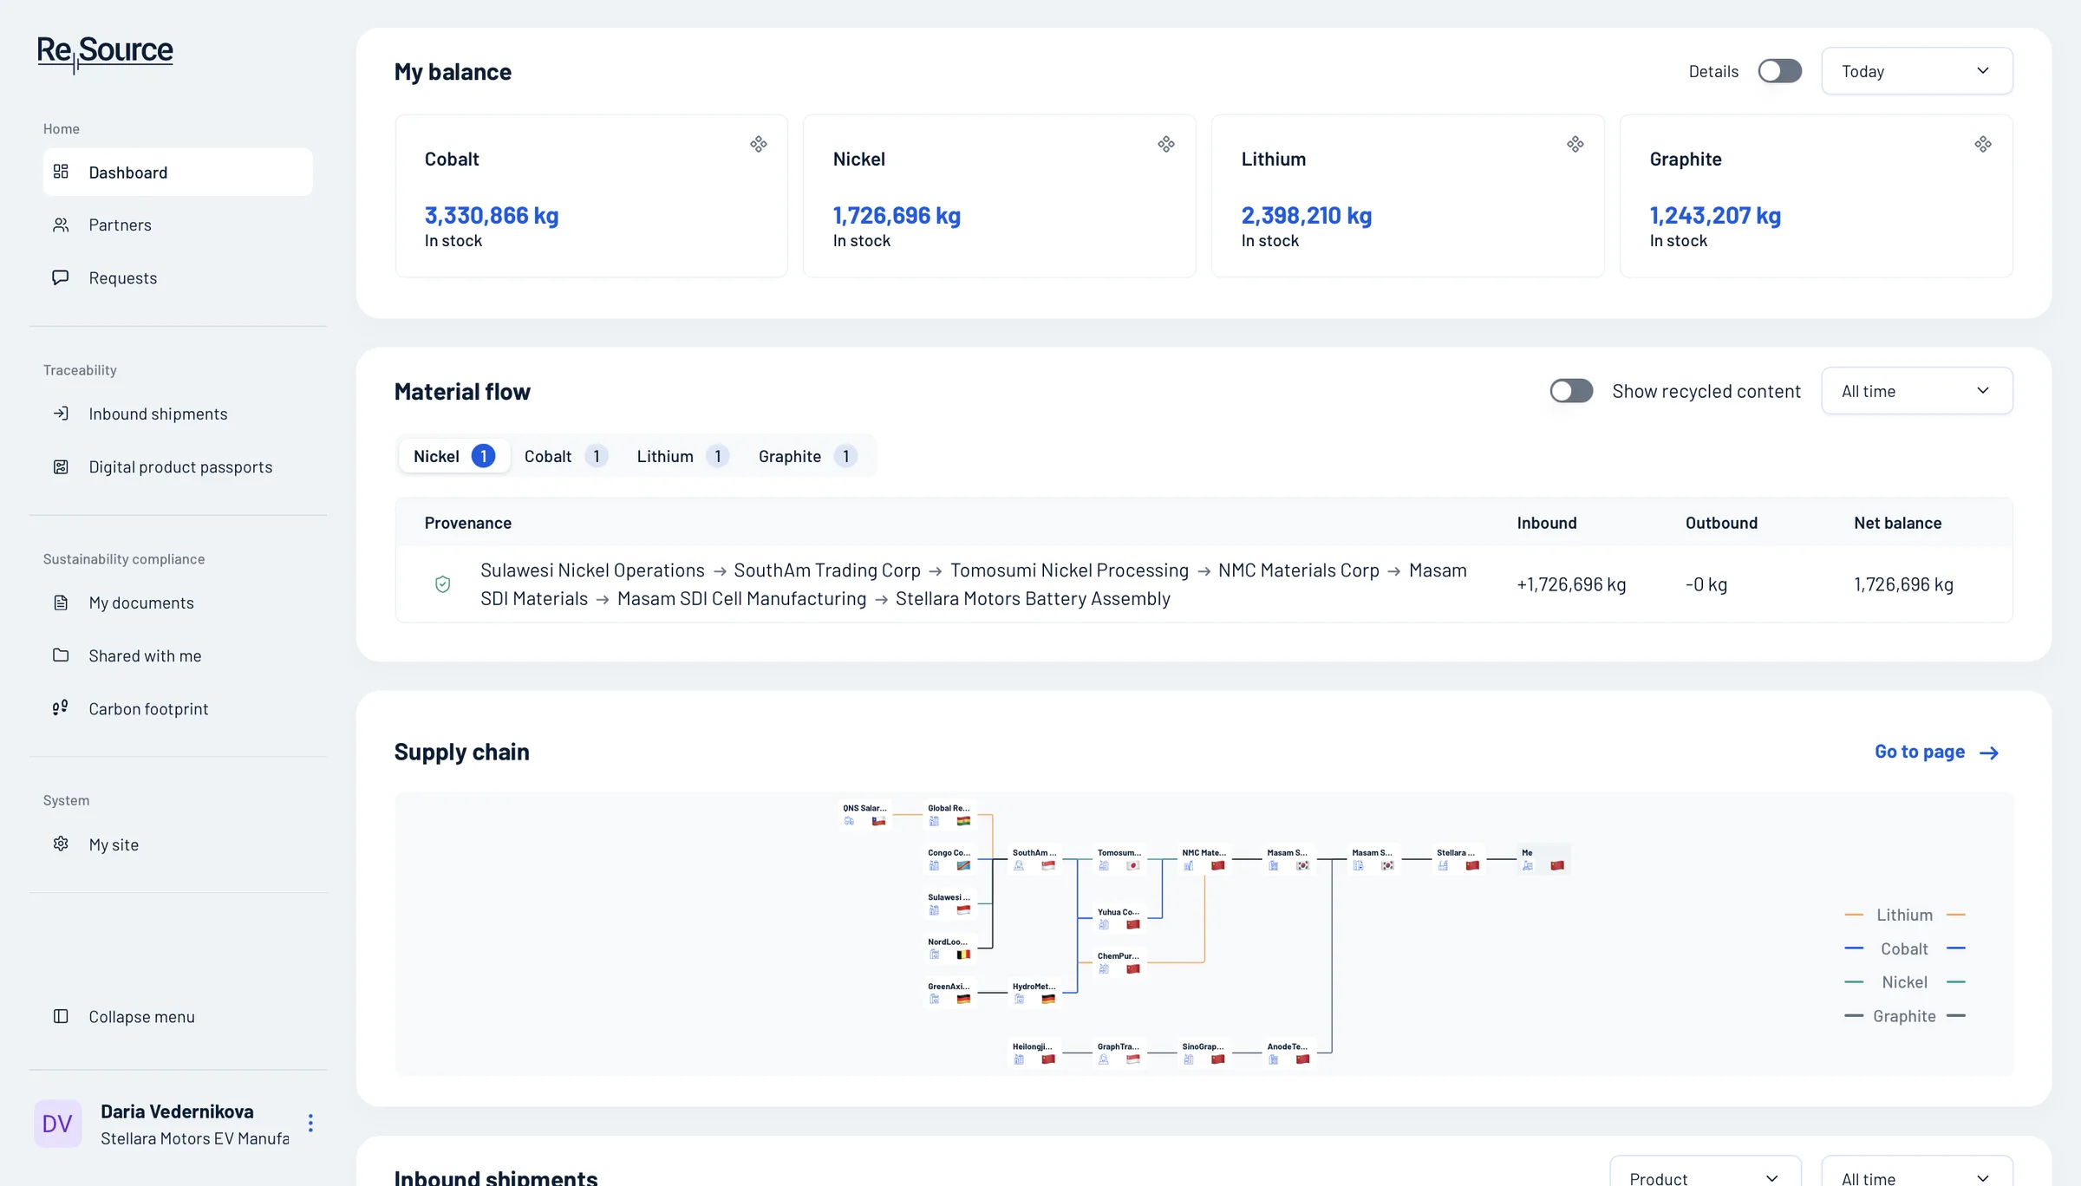Open Carbon footprint footprints icon

pos(61,708)
